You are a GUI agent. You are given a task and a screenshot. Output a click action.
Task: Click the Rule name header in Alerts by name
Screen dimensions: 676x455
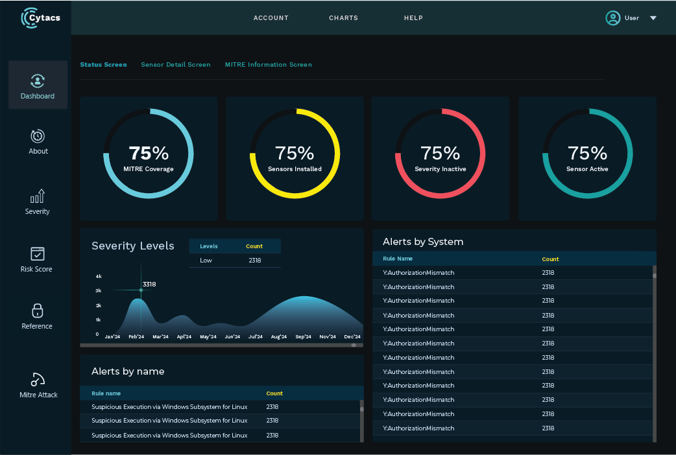[106, 393]
